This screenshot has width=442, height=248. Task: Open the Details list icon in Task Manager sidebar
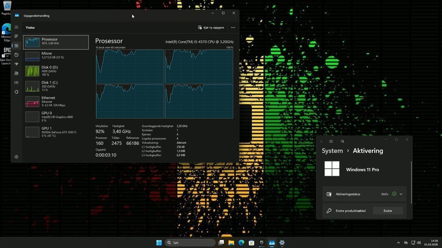[16, 83]
